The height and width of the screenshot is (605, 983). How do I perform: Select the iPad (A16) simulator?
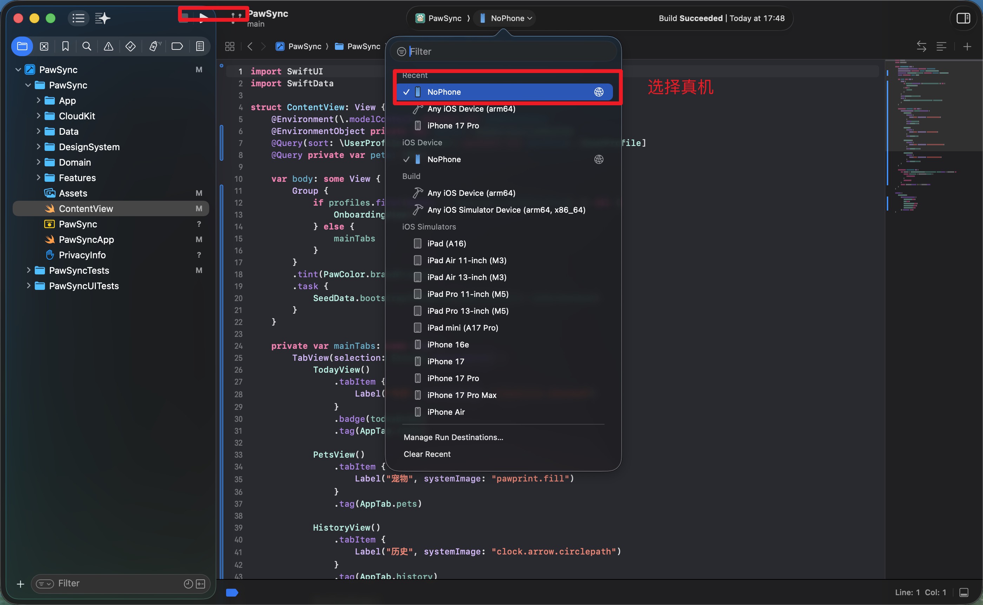[505, 243]
